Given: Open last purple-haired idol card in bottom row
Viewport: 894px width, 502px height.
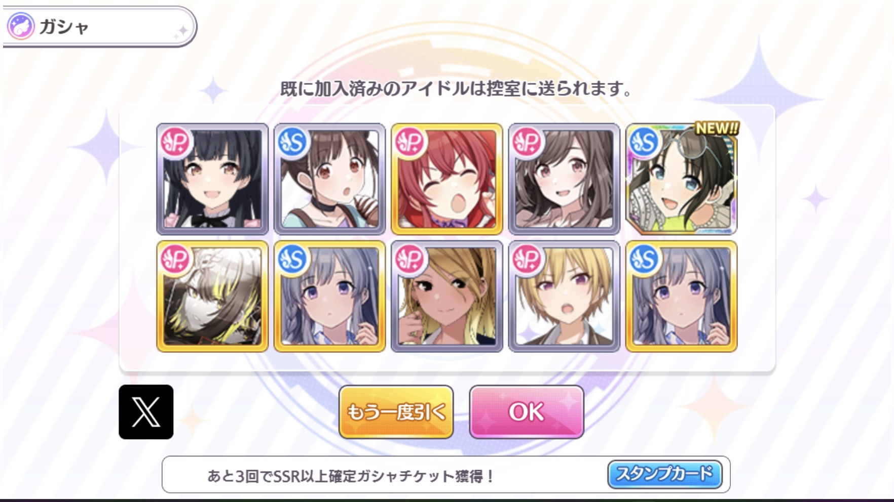Looking at the screenshot, I should (x=681, y=297).
